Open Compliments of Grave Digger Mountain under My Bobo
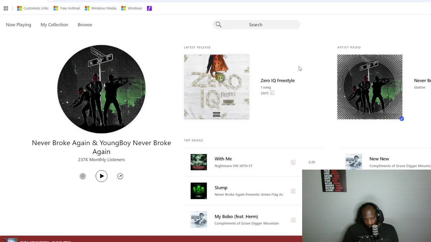The width and height of the screenshot is (431, 242). pyautogui.click(x=246, y=224)
